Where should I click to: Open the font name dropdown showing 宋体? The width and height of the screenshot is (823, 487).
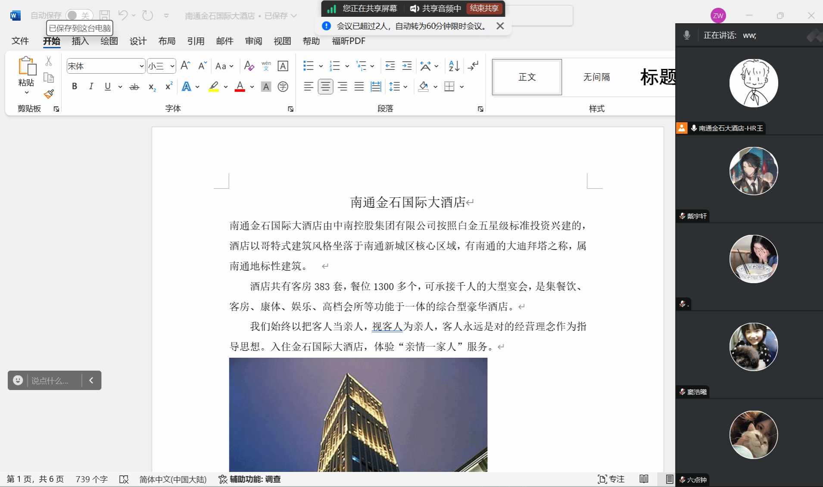click(141, 66)
